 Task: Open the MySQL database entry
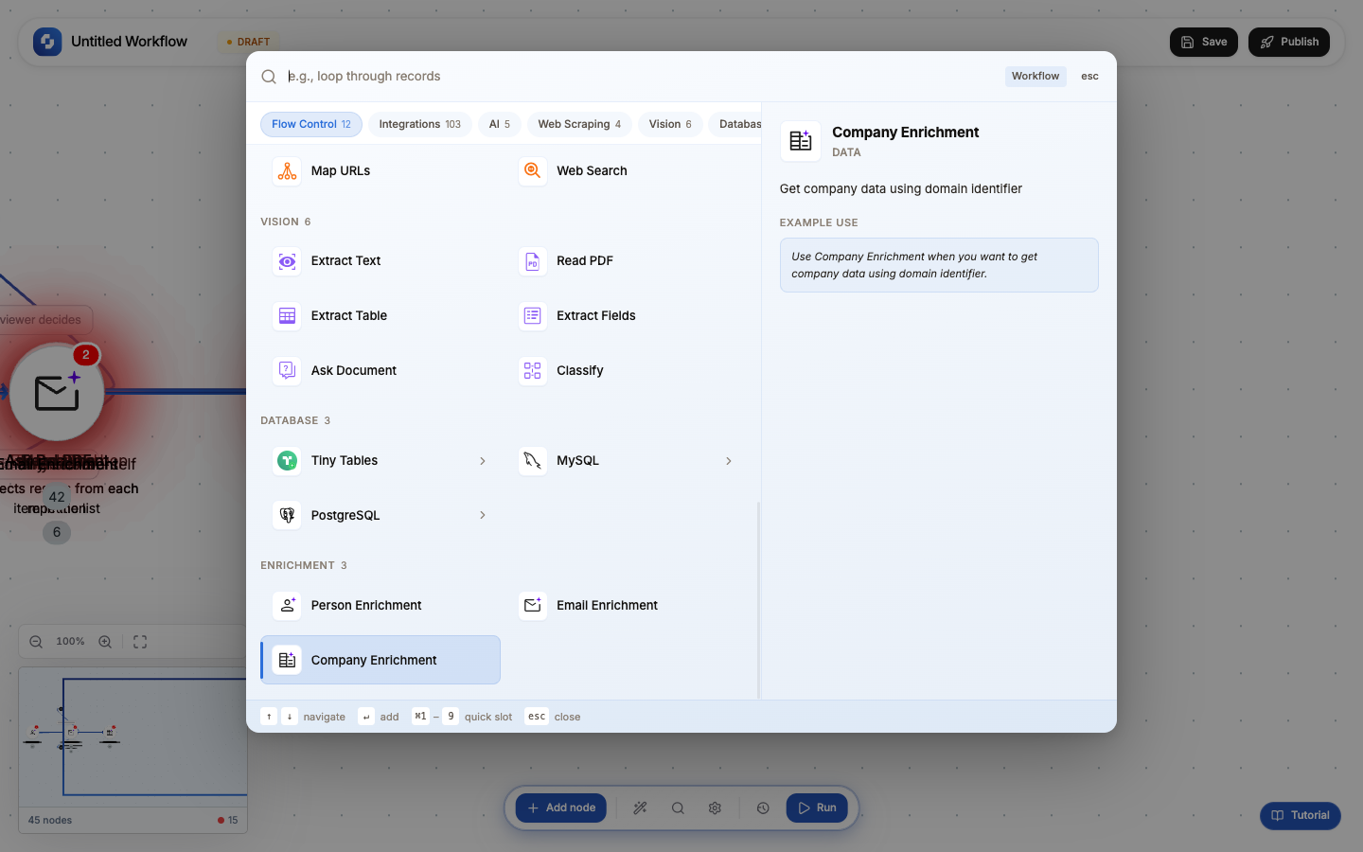click(x=626, y=461)
